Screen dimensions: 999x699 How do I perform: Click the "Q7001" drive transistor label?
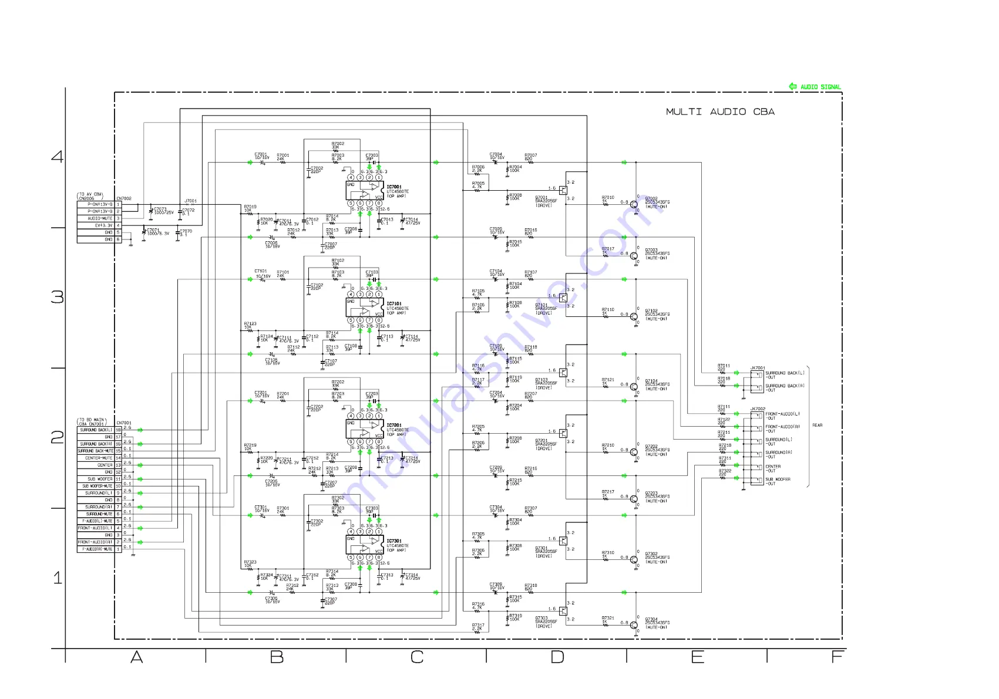point(541,198)
